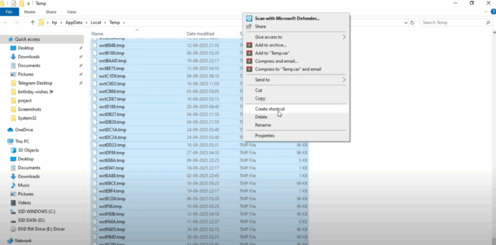Choose Rename in the context menu

tap(296, 125)
